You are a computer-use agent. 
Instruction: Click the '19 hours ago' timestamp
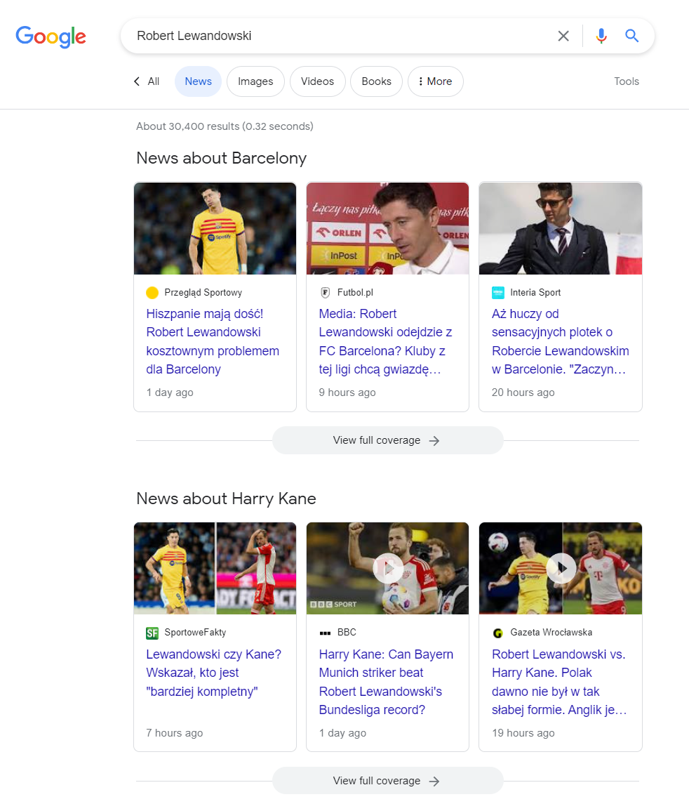[523, 733]
